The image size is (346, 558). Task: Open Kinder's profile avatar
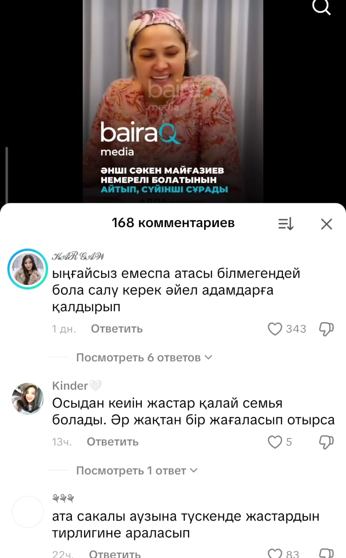pos(27,398)
